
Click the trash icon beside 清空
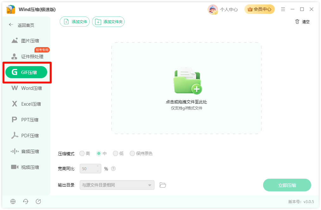click(297, 22)
